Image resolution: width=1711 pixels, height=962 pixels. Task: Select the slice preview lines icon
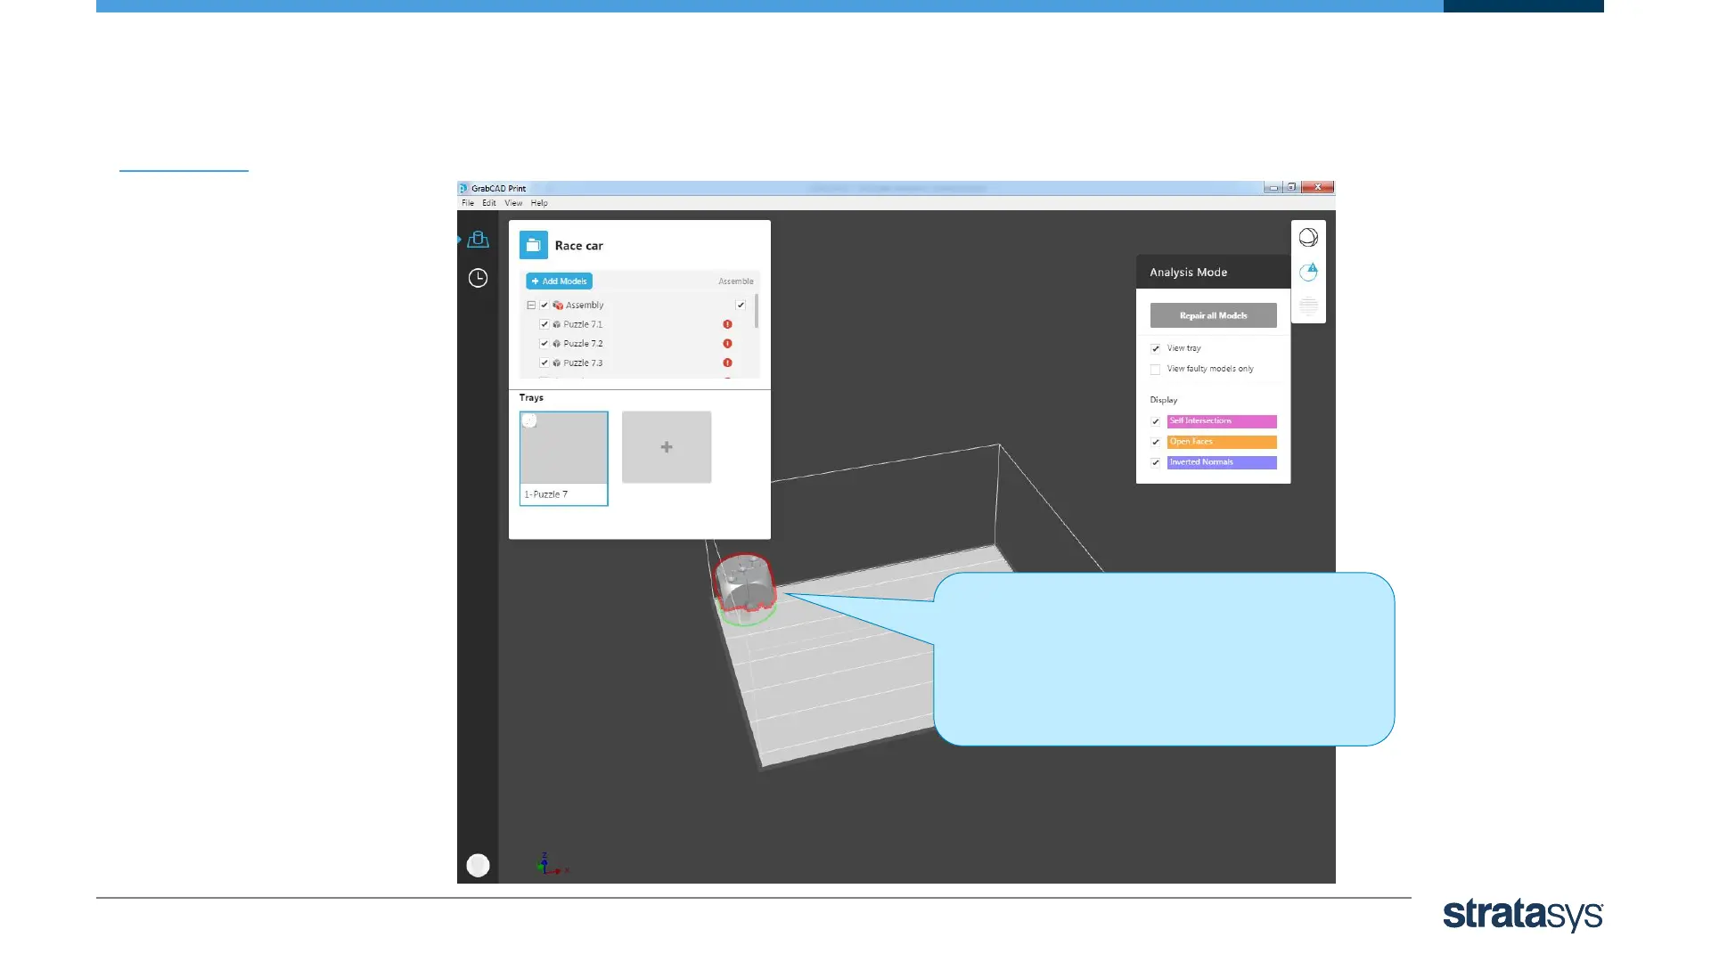pyautogui.click(x=1308, y=306)
